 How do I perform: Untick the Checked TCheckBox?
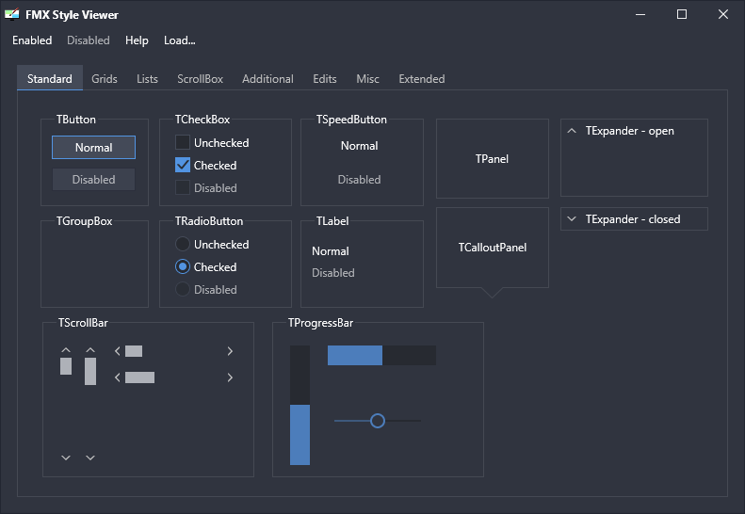183,165
